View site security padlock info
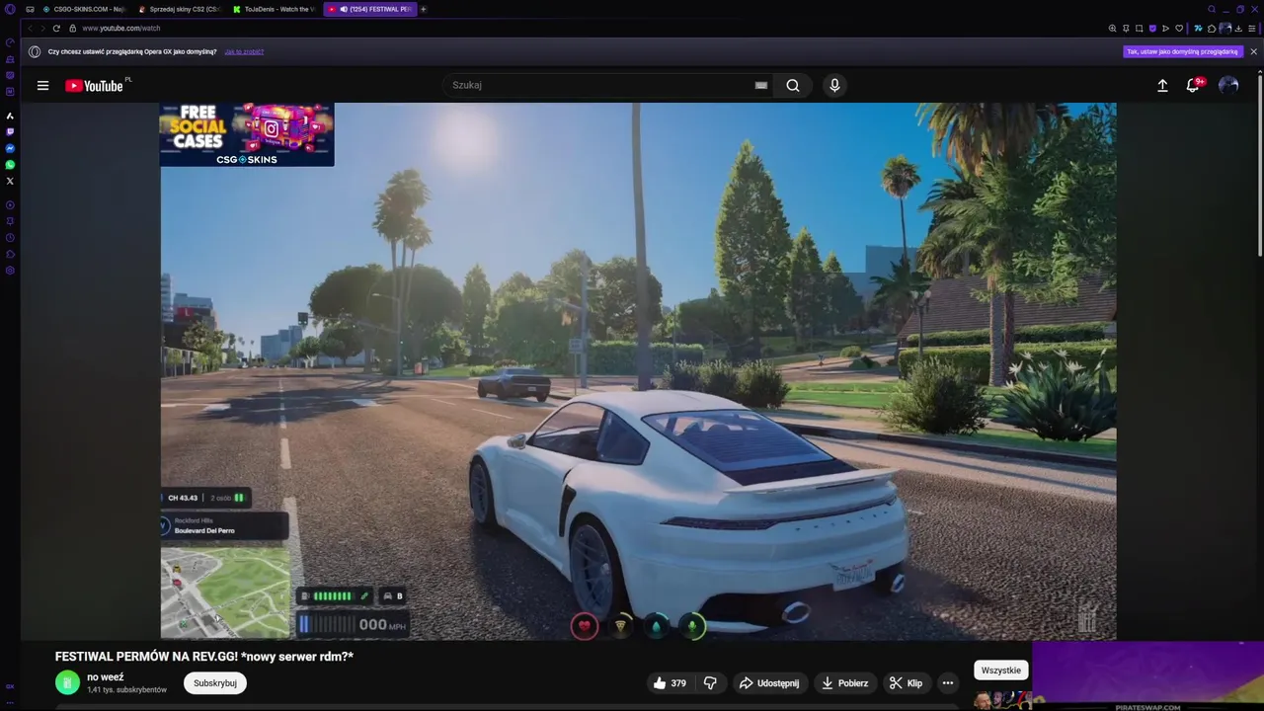1264x711 pixels. 72,28
